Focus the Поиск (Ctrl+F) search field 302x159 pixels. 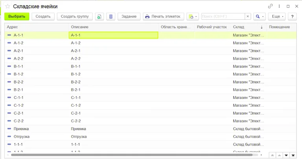click(x=223, y=16)
